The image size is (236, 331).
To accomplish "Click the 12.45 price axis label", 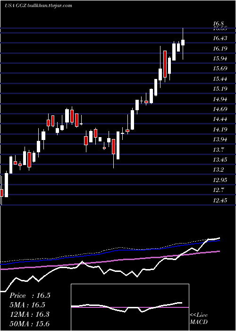I will [220, 200].
